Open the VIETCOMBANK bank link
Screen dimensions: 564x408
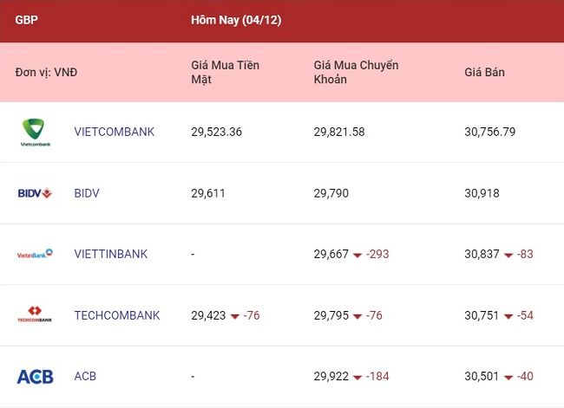click(x=115, y=132)
